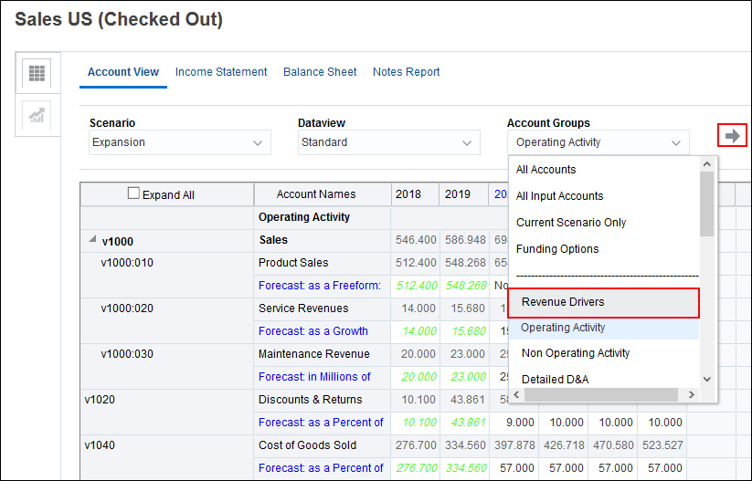Choose All Input Accounts option
Viewport: 752px width, 481px height.
click(x=559, y=195)
